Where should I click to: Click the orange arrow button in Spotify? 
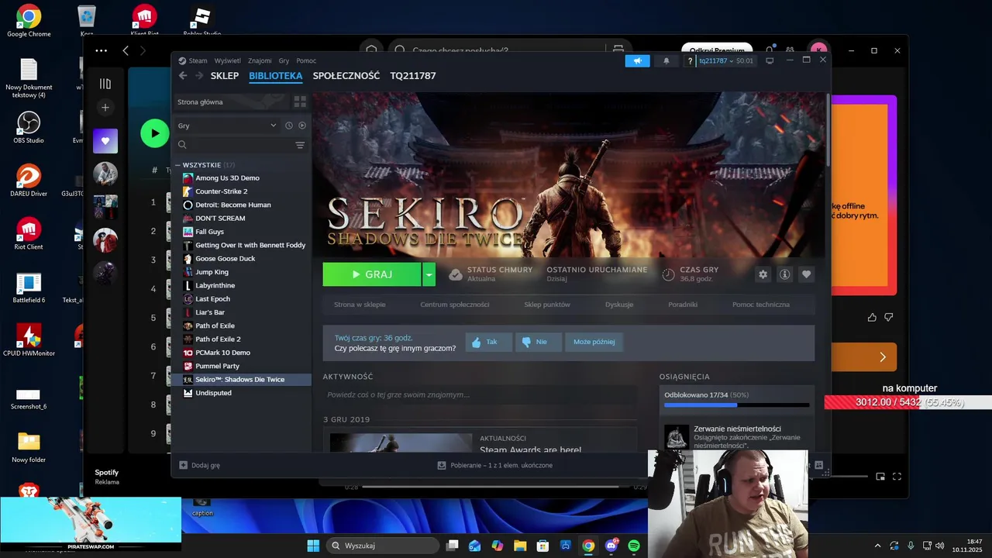tap(883, 357)
